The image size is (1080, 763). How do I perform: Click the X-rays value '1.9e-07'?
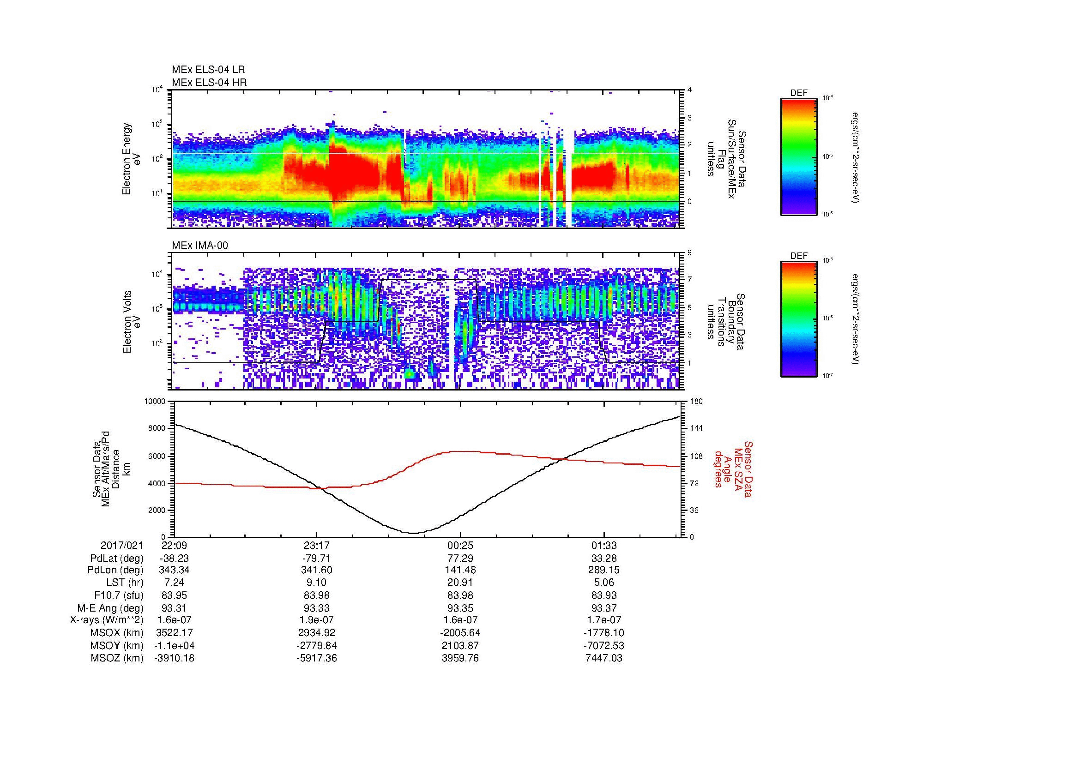click(x=317, y=620)
